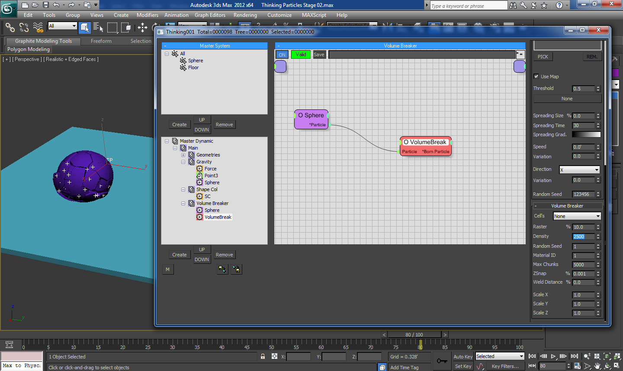623x371 pixels.
Task: Open the Select by Name tool
Action: click(x=98, y=28)
